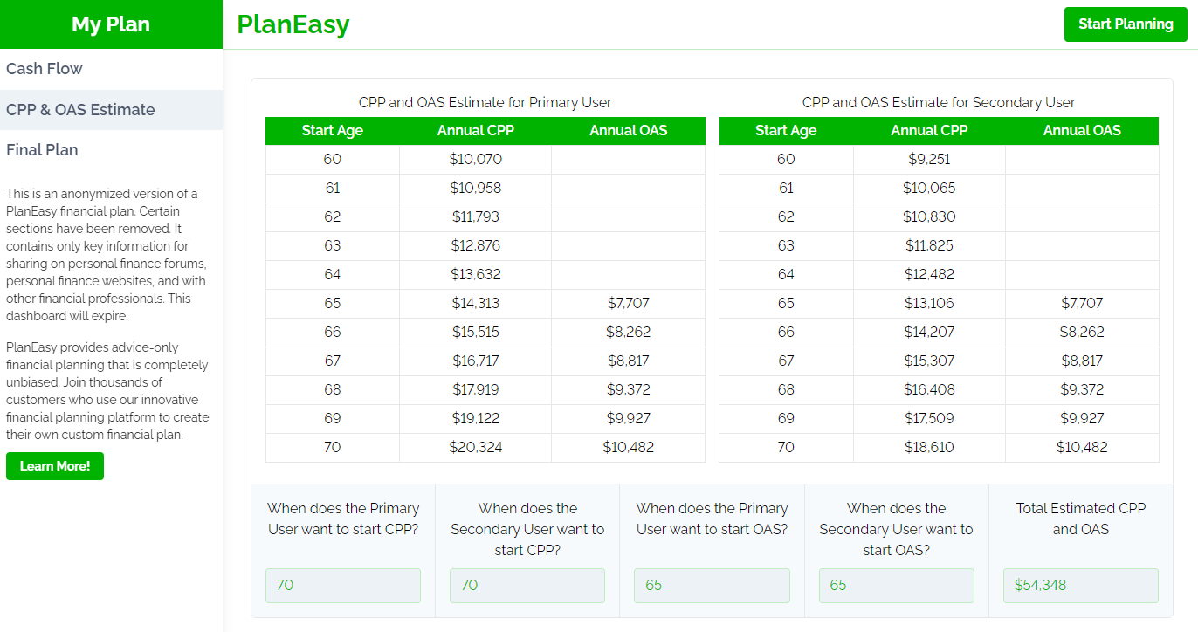1198x632 pixels.
Task: Click the PlanEasy logo title
Action: (x=293, y=24)
